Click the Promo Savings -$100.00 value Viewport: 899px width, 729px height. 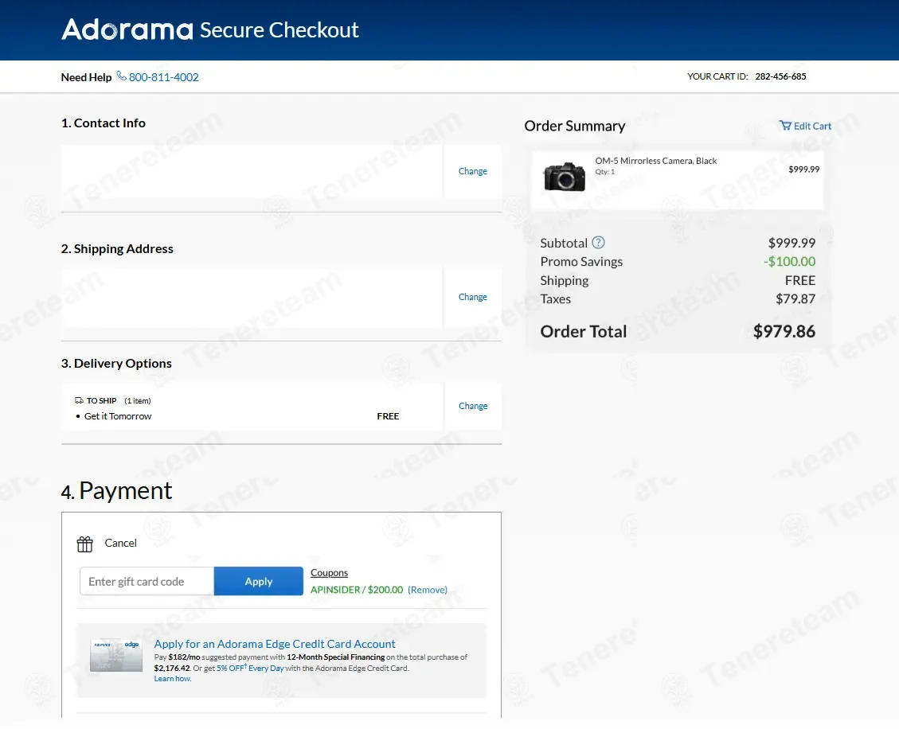[x=789, y=261]
